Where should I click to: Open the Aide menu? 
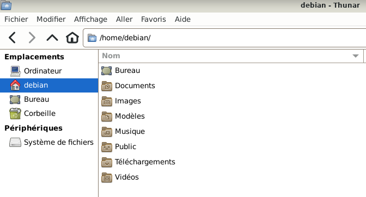(182, 19)
